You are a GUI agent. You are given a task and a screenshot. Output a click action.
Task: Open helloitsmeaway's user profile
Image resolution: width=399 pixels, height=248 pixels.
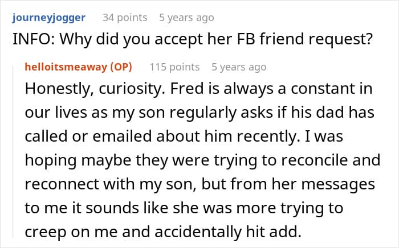(x=68, y=67)
